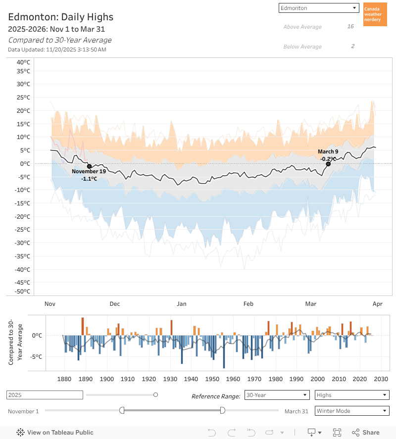Expand the Winter Mode dropdown

(351, 411)
